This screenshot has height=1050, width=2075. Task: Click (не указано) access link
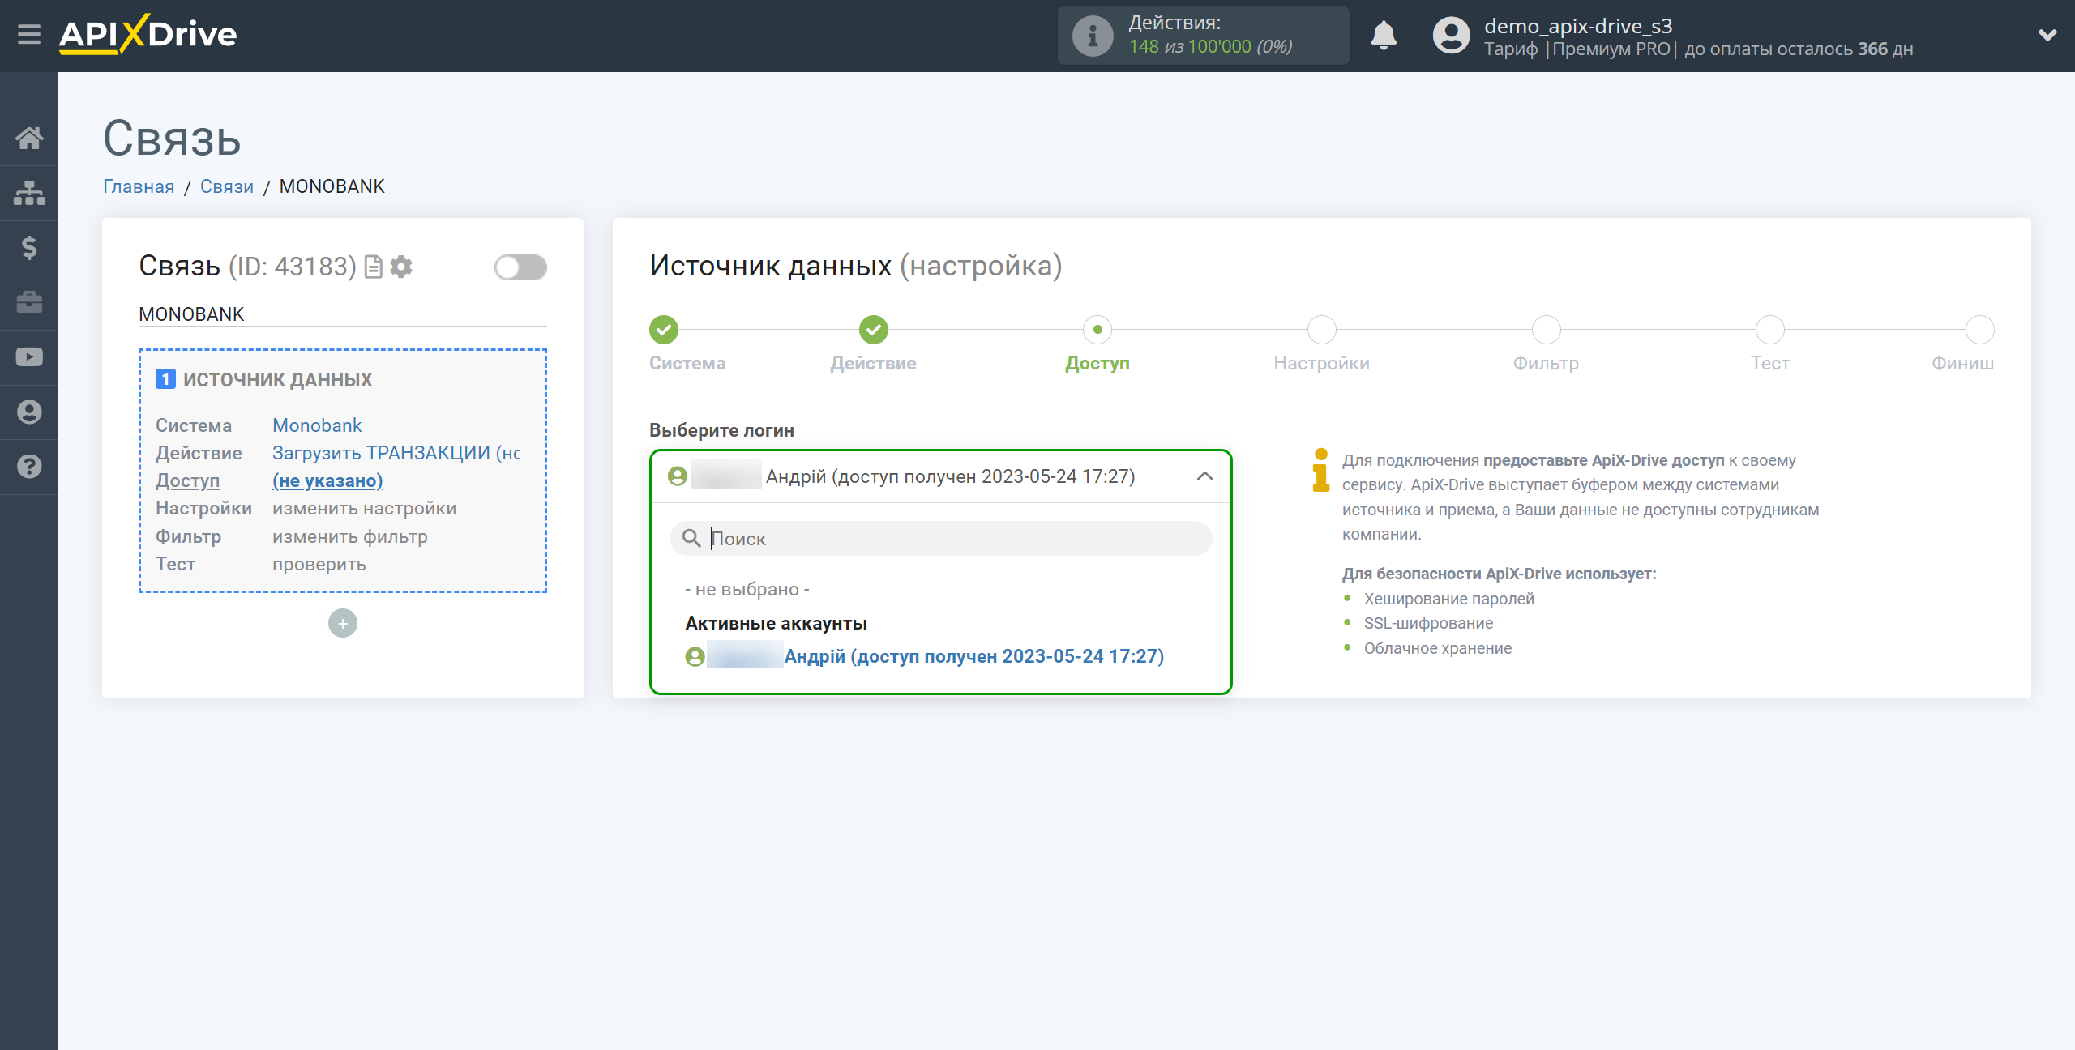327,480
